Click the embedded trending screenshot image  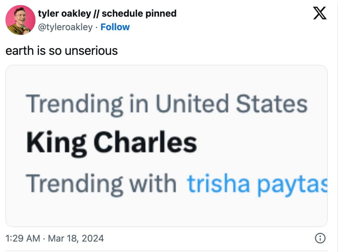click(x=169, y=146)
